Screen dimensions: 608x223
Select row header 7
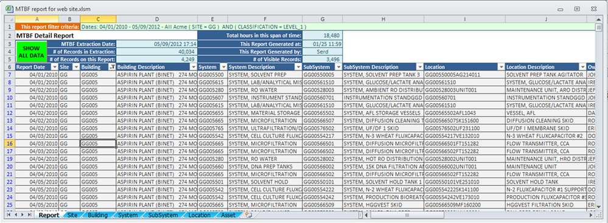click(10, 74)
